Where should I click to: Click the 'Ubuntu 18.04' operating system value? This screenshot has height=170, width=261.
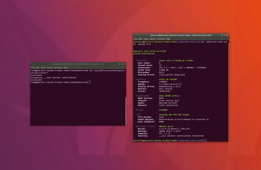(166, 127)
